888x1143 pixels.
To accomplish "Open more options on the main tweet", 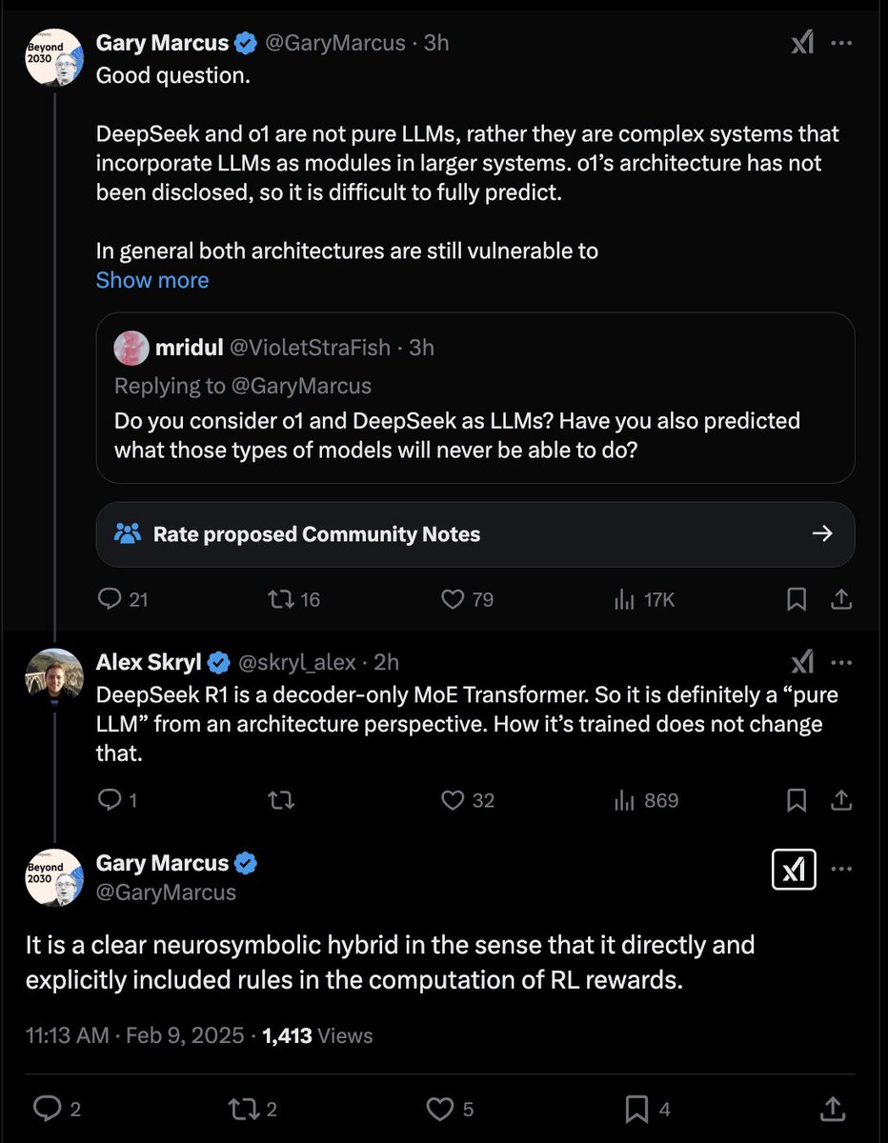I will (841, 869).
